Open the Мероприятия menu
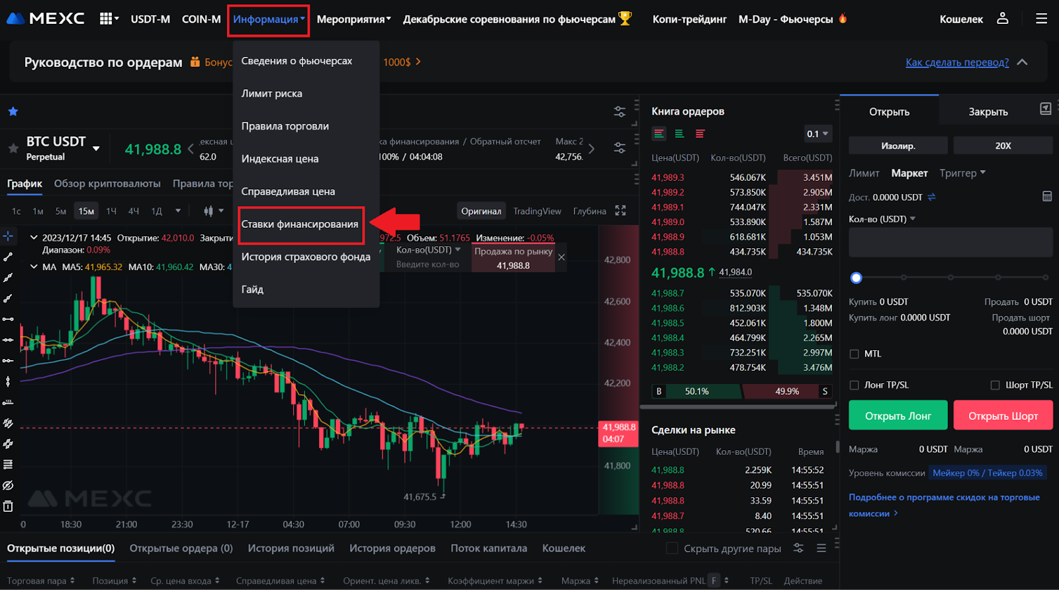1059x590 pixels. click(353, 19)
